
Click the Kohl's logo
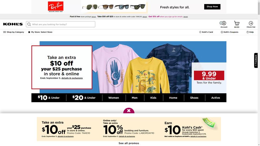click(x=13, y=24)
